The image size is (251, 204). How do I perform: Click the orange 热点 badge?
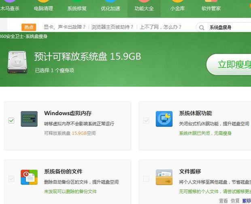29,27
